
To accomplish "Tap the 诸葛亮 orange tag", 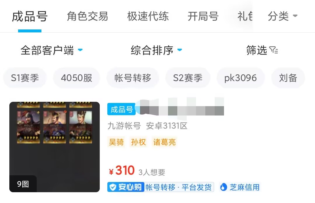I will (164, 142).
